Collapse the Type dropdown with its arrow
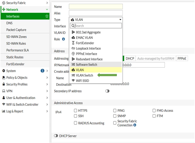The width and height of the screenshot is (195, 143). click(120, 19)
